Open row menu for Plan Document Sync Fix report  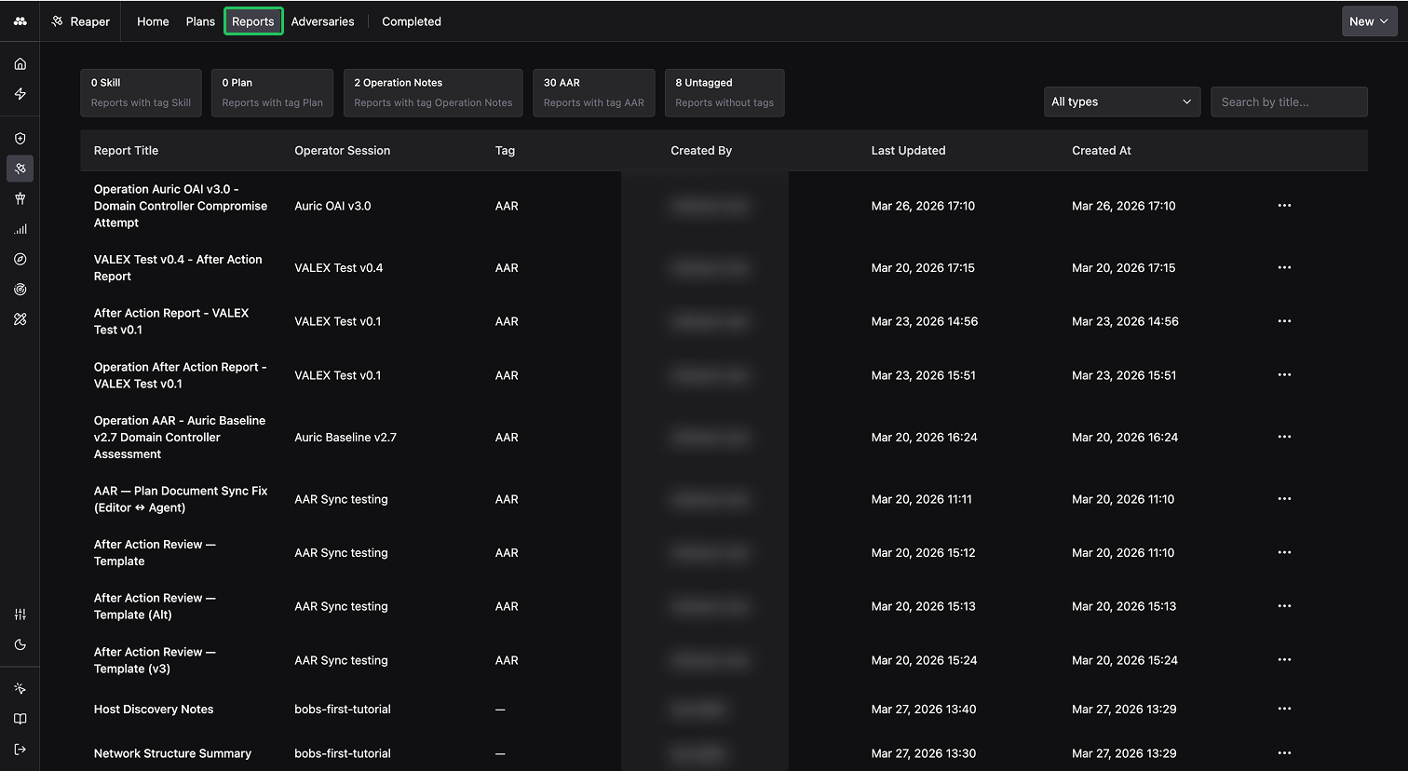pyautogui.click(x=1284, y=499)
